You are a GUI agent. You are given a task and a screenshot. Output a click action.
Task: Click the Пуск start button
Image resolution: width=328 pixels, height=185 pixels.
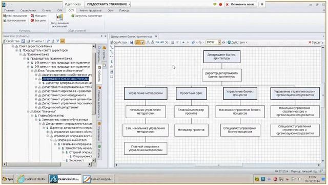[x=8, y=179]
